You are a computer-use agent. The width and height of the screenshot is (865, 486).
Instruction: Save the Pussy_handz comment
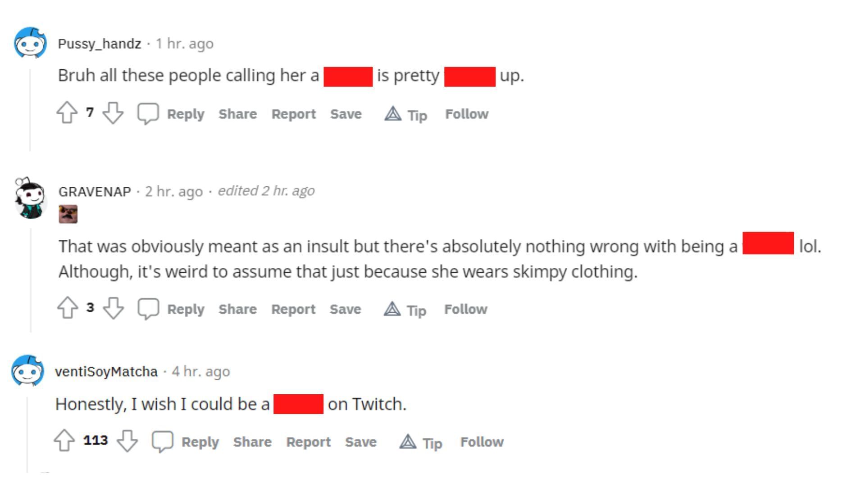pos(346,114)
